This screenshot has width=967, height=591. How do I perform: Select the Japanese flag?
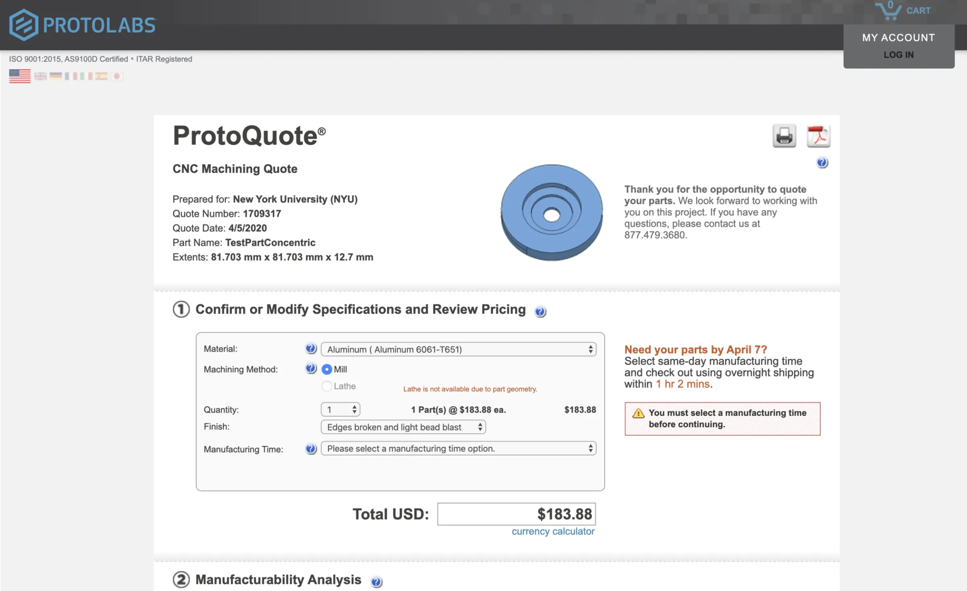[x=117, y=76]
